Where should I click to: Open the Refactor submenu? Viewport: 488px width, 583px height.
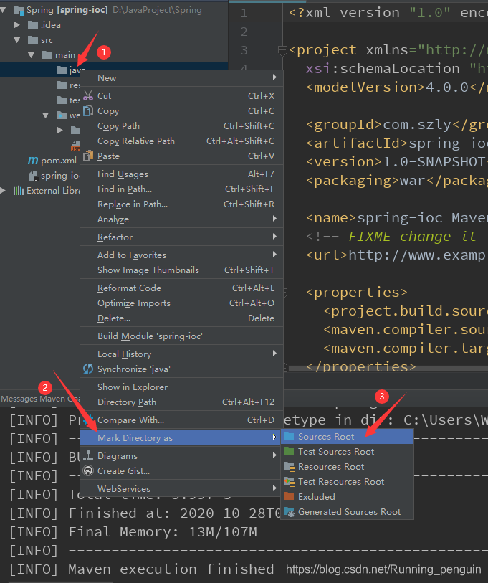tap(182, 237)
